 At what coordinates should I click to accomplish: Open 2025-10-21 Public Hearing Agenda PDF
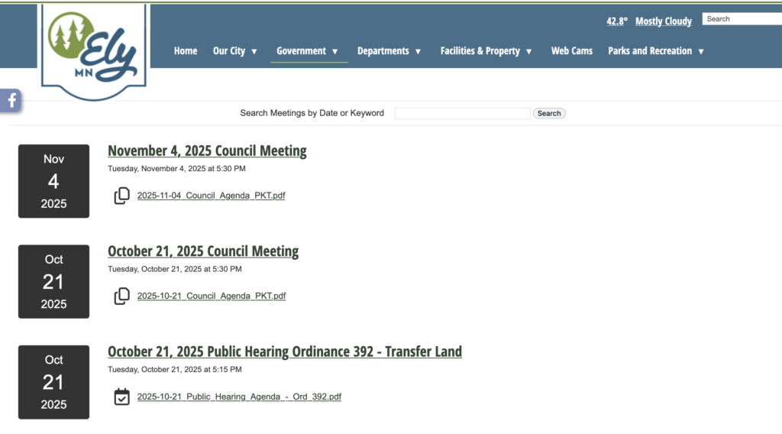239,397
